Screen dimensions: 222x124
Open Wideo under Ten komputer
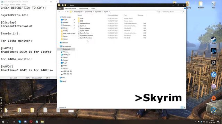[x=65, y=66]
